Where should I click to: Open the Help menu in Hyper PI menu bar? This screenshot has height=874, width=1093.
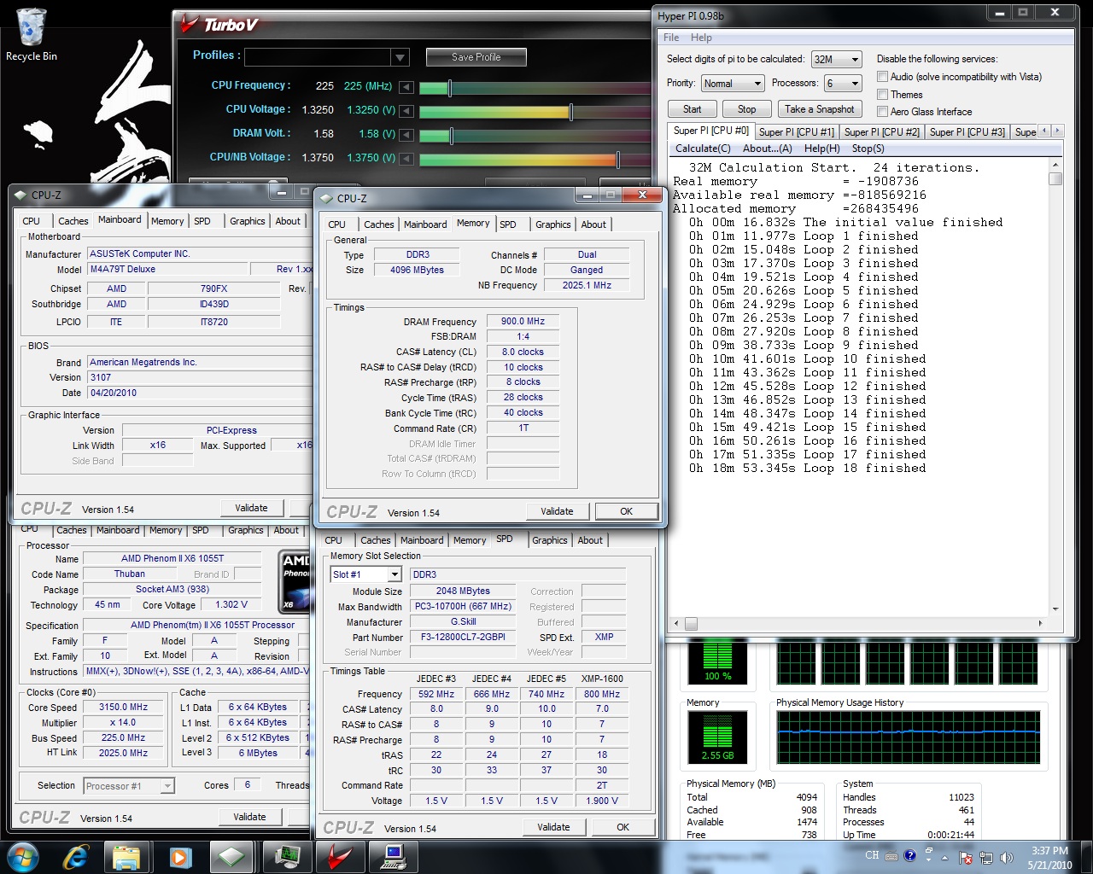coord(701,38)
